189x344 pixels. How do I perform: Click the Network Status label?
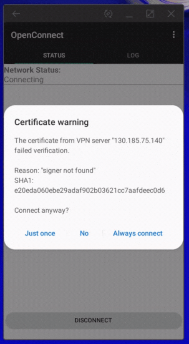(x=32, y=70)
